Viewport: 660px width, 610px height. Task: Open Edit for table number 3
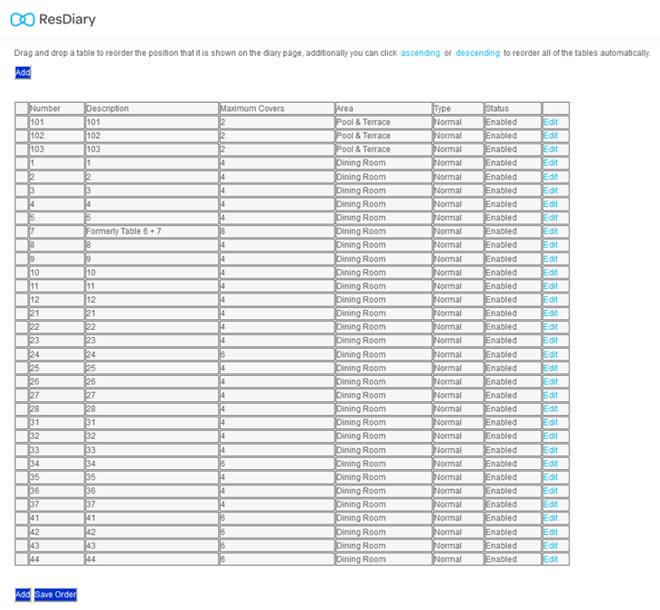pyautogui.click(x=550, y=190)
